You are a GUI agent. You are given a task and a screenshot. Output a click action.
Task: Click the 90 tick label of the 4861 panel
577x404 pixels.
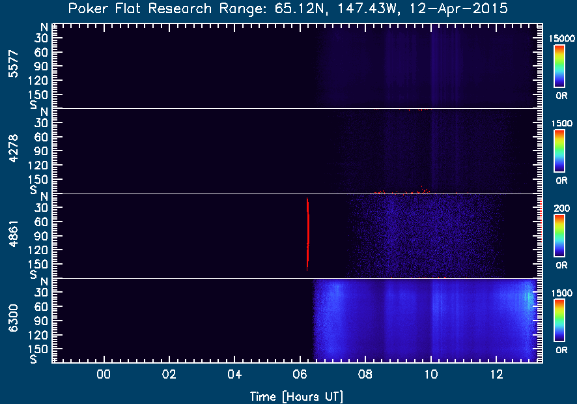[41, 236]
